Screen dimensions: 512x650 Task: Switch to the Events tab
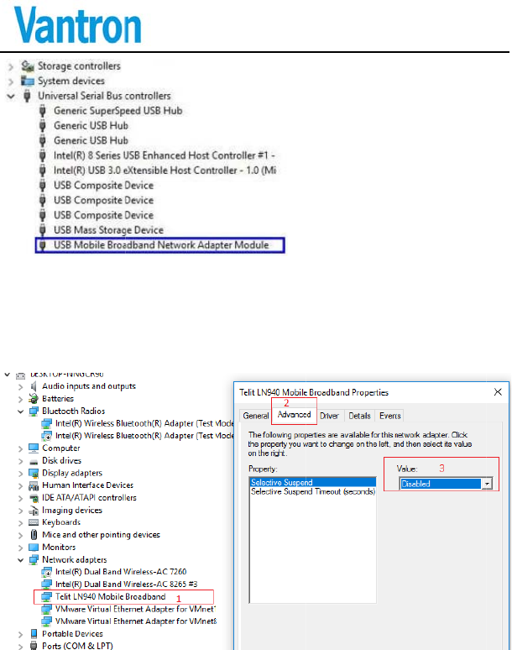(x=389, y=416)
